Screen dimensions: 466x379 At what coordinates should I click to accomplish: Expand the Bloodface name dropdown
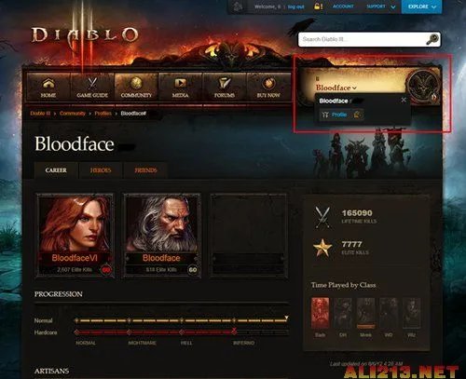[x=336, y=88]
